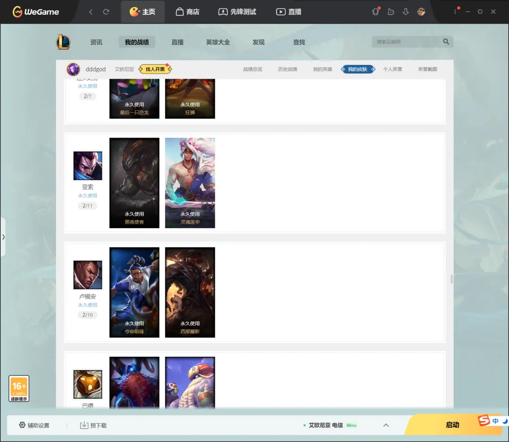
Task: Open the 英雄大全 champions section
Action: 218,42
